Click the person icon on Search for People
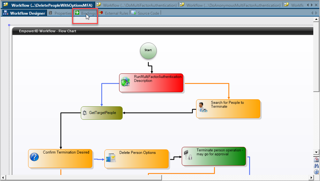 (x=202, y=107)
